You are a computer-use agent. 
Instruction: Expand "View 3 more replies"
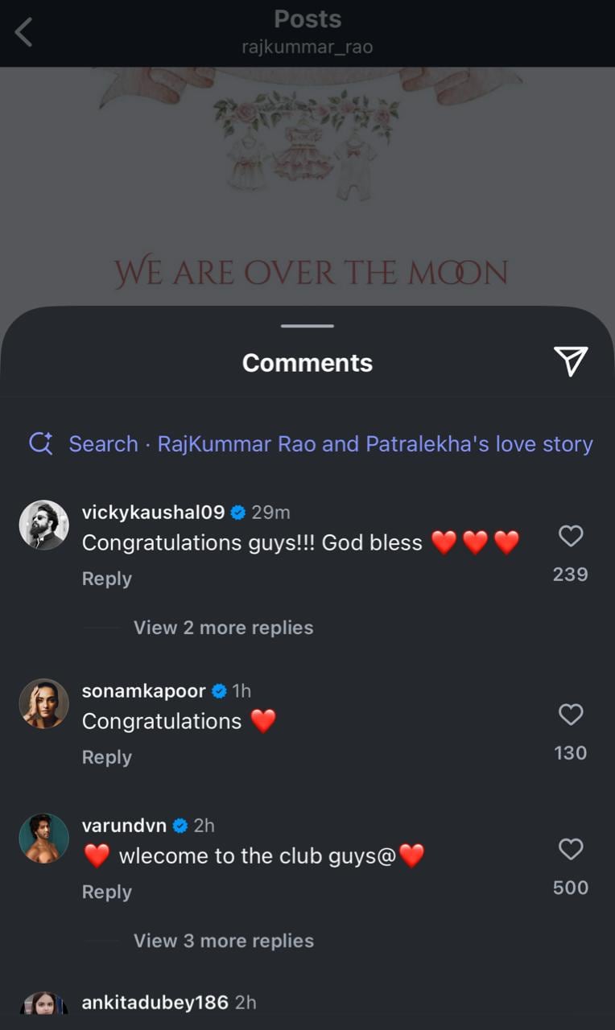coord(223,941)
